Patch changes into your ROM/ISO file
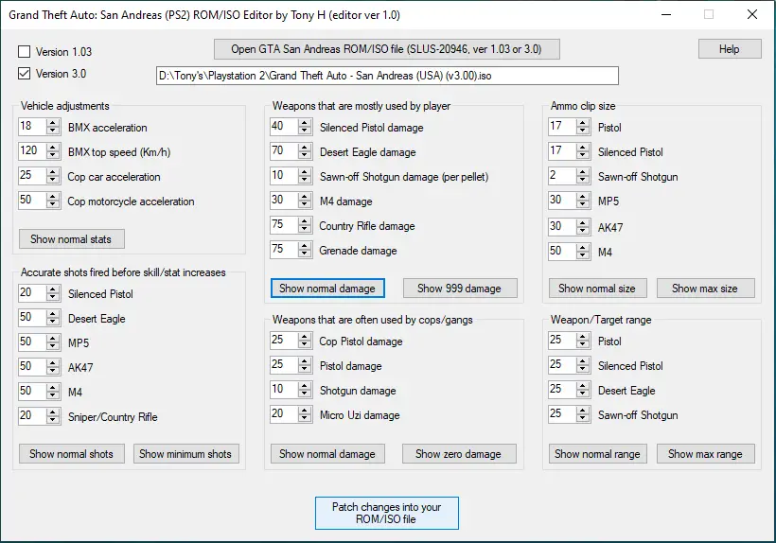 [x=387, y=513]
